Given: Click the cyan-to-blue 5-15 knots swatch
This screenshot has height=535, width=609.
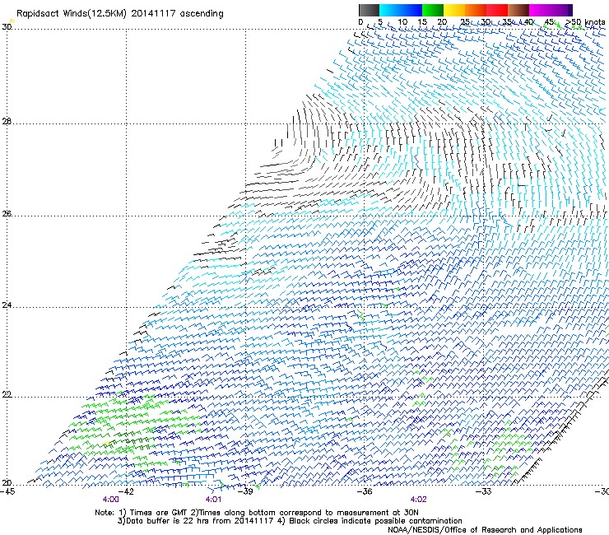Looking at the screenshot, I should point(401,10).
